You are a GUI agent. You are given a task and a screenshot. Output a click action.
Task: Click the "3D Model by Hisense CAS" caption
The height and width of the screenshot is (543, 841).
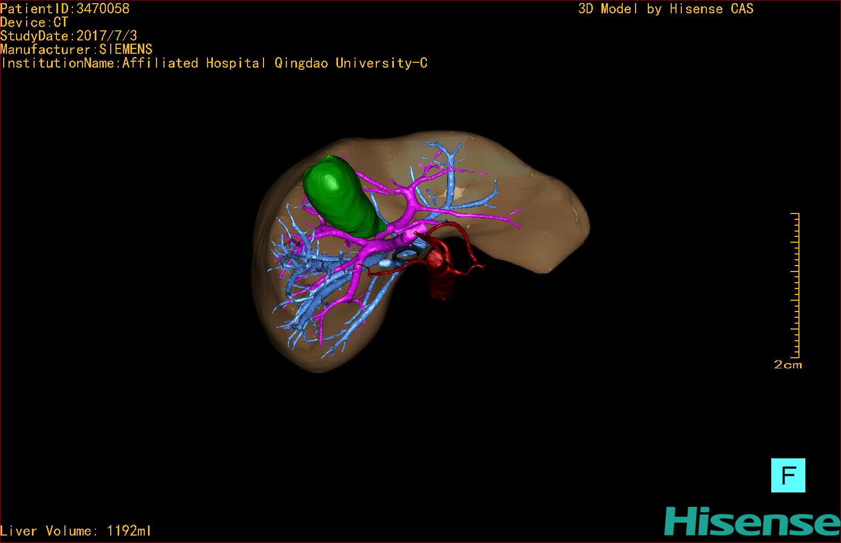[666, 9]
